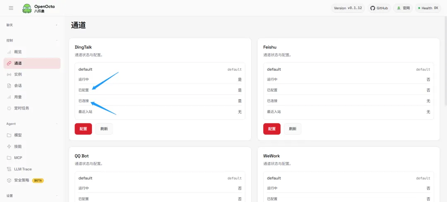
Task: Open 模型 models in the sidebar
Action: (x=32, y=135)
